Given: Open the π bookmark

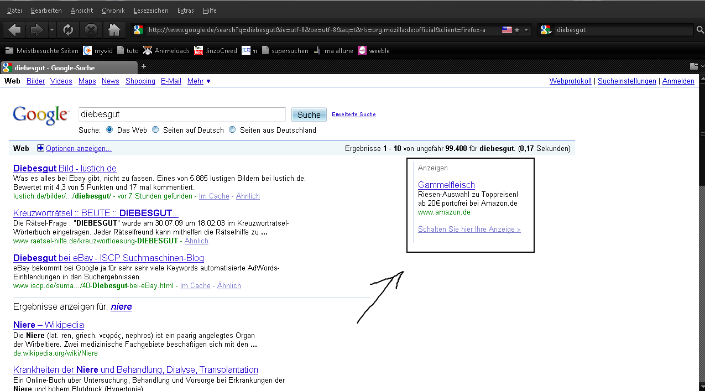Looking at the screenshot, I should pos(249,50).
